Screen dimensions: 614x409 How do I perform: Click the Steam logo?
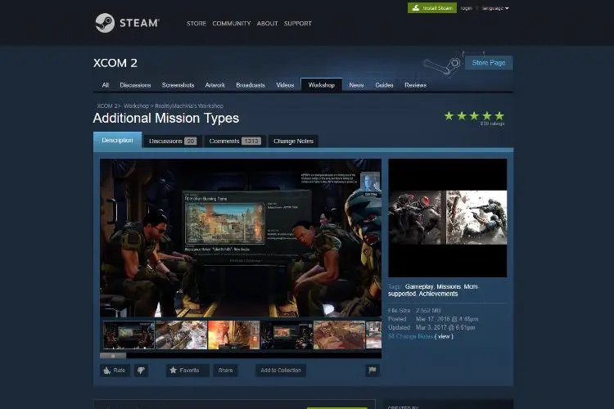[127, 23]
